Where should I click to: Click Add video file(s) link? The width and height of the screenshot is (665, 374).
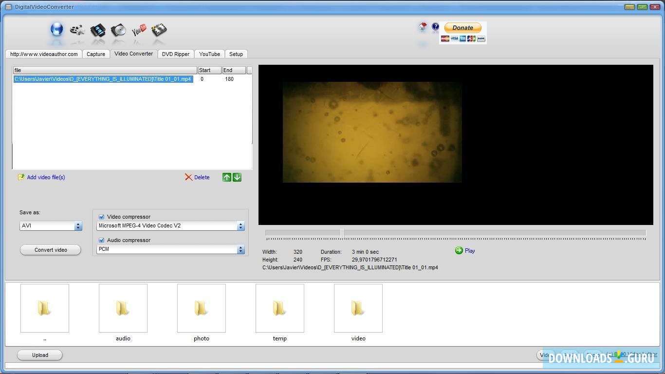[45, 177]
